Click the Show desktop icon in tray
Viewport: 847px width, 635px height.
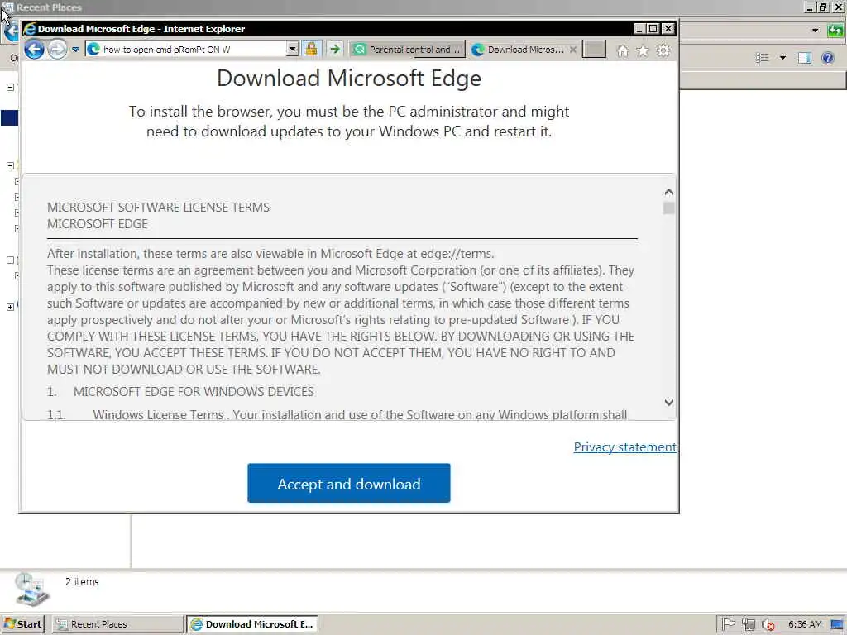tap(837, 625)
